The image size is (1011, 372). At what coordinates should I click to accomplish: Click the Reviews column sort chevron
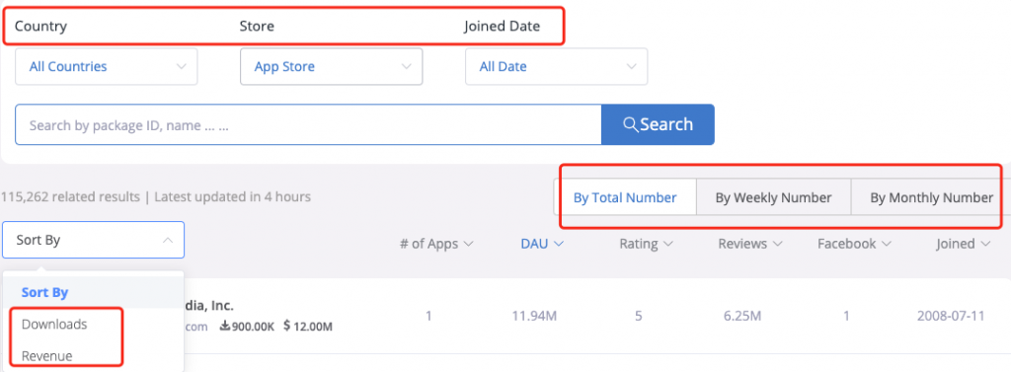[778, 244]
